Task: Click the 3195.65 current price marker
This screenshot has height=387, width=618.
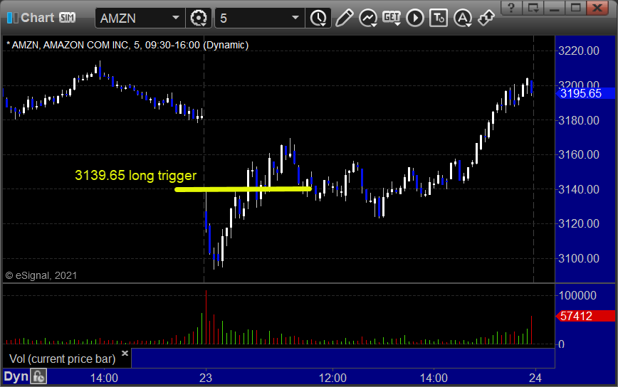Action: click(585, 93)
